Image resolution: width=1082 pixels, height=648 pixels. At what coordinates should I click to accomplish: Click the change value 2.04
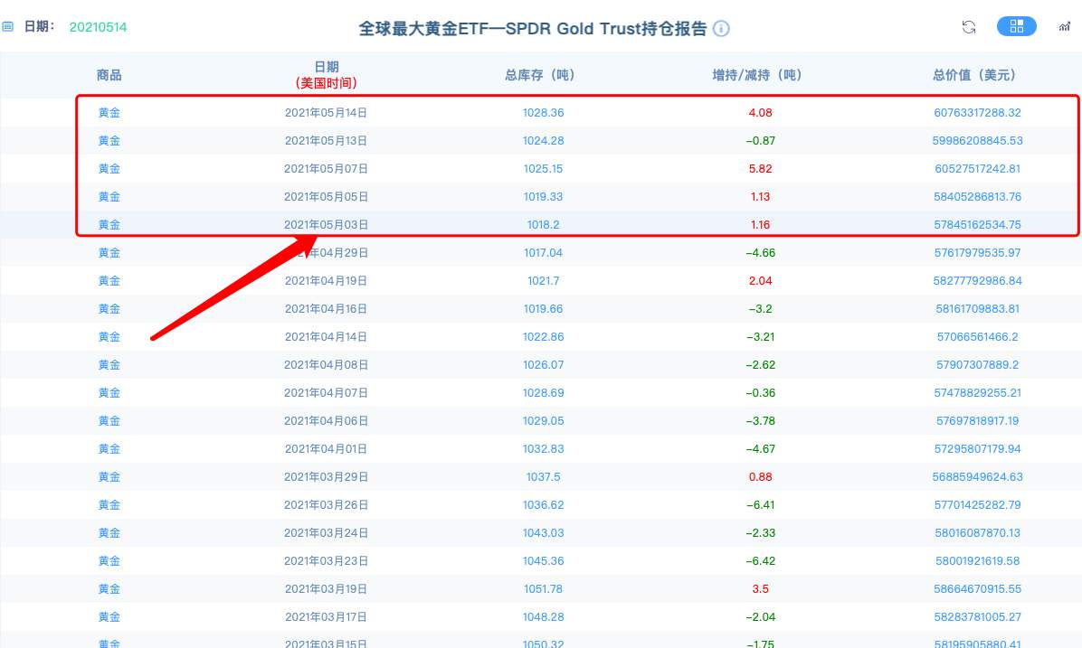(x=760, y=280)
